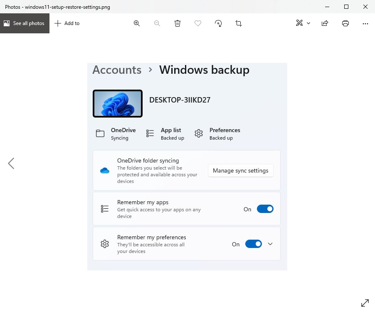The image size is (375, 313).
Task: Open the See more ellipsis menu
Action: (365, 23)
